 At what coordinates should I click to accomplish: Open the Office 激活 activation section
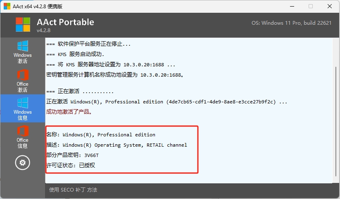22,80
